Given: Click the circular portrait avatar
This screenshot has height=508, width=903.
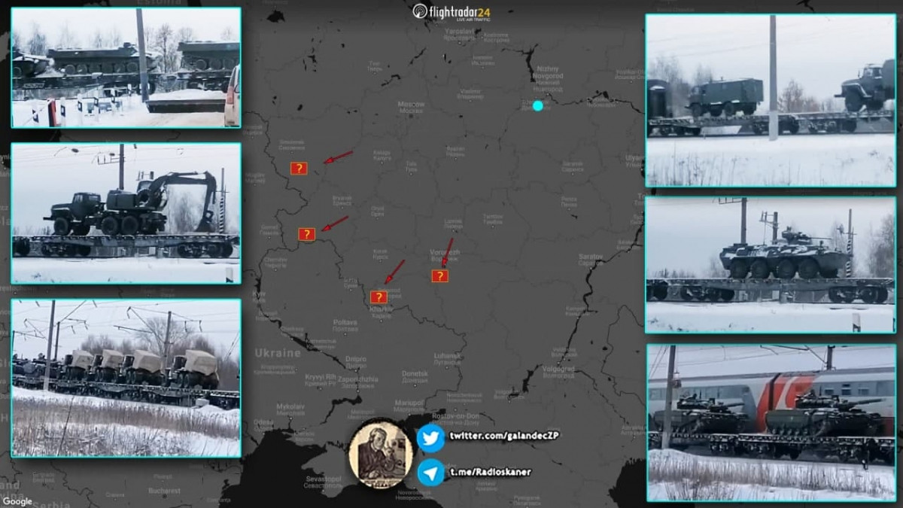Looking at the screenshot, I should pyautogui.click(x=381, y=454).
